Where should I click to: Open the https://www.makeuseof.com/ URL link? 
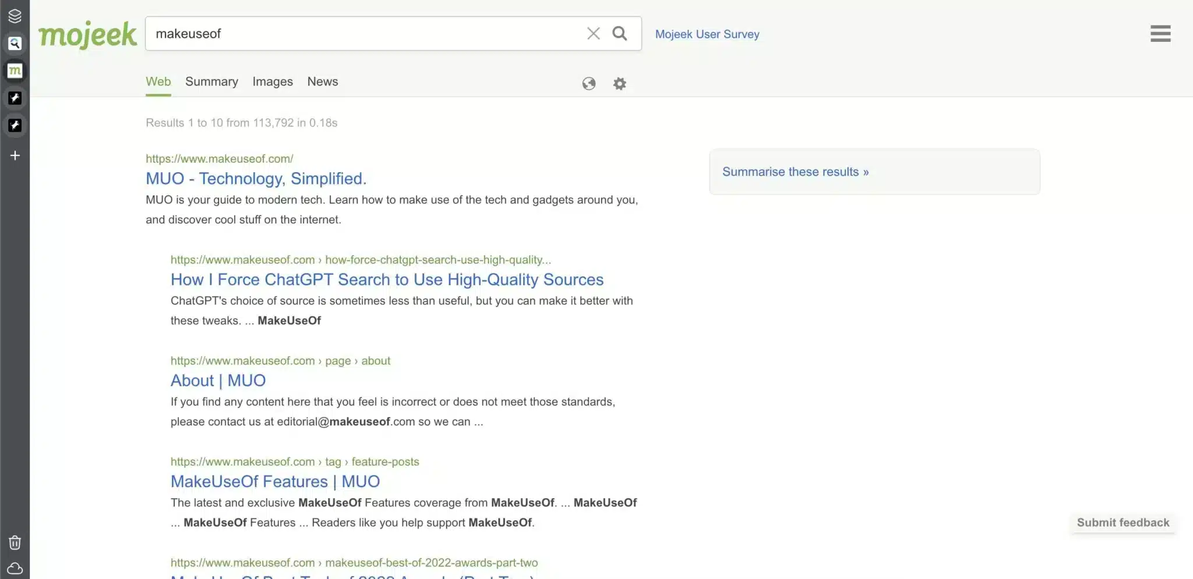220,159
